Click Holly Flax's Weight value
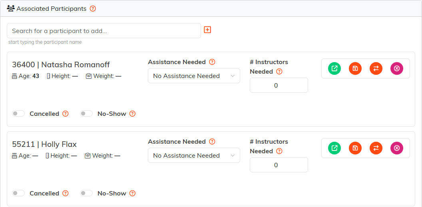The width and height of the screenshot is (422, 207). click(117, 156)
